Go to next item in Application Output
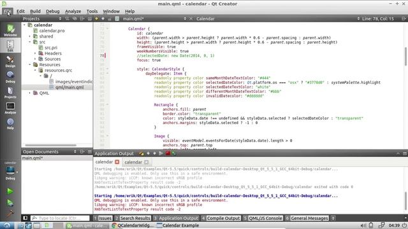The image size is (408, 229). 154,153
